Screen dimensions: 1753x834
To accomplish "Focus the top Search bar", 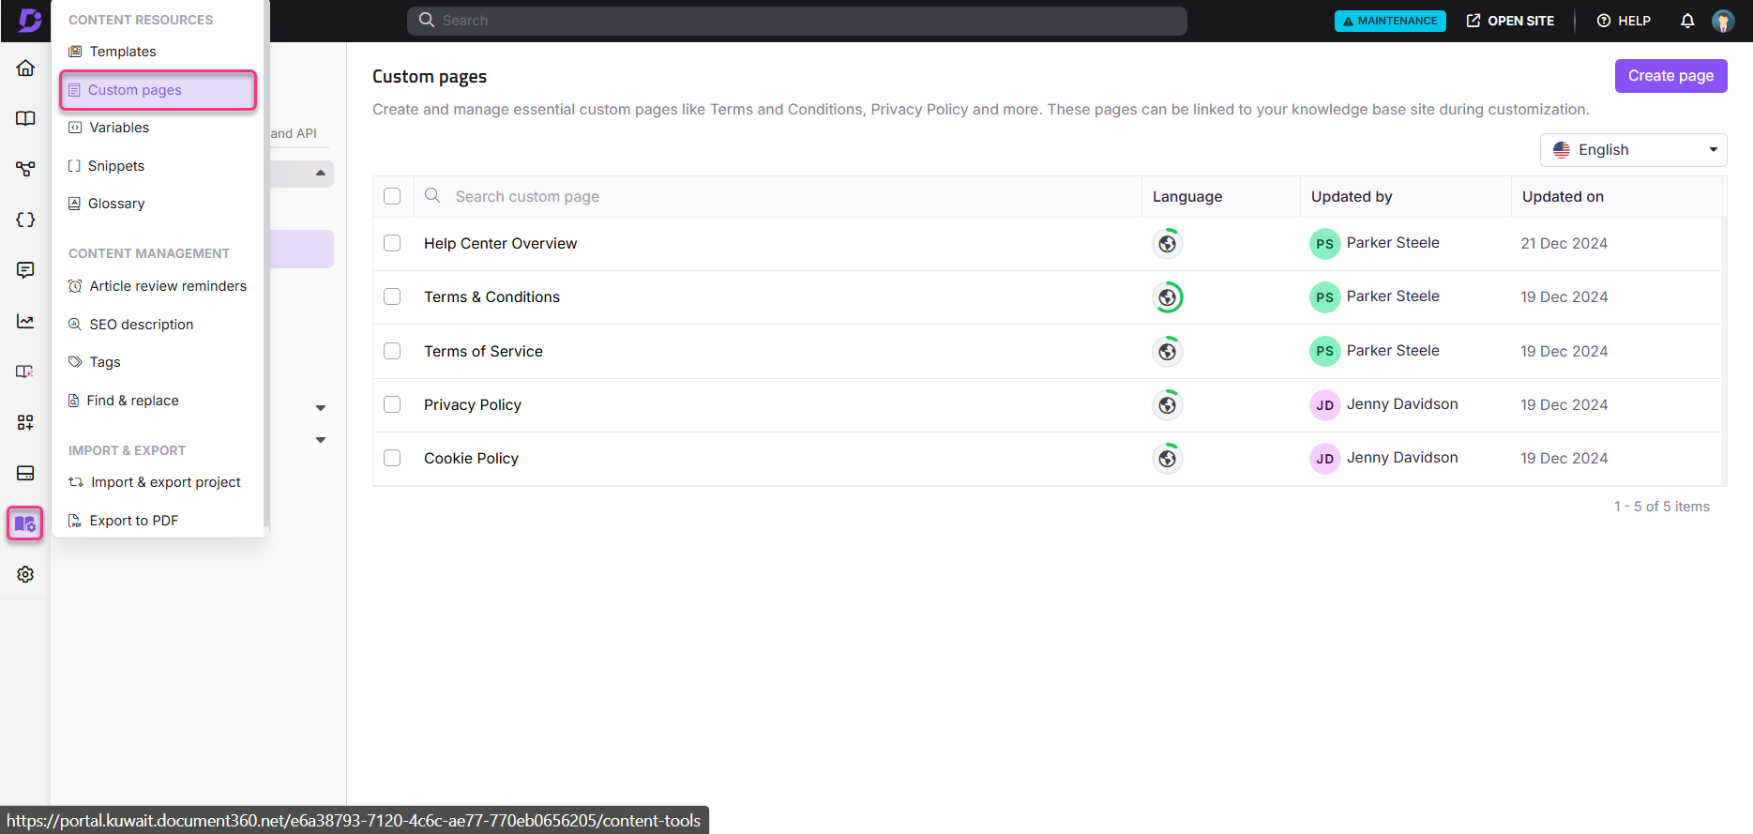I will pyautogui.click(x=797, y=21).
